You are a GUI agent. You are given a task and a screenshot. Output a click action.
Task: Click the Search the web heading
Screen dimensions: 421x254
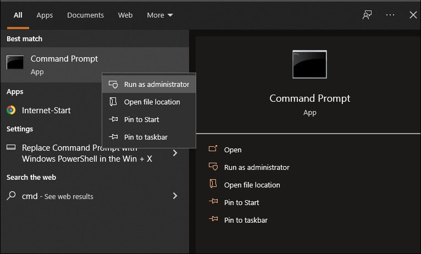31,177
